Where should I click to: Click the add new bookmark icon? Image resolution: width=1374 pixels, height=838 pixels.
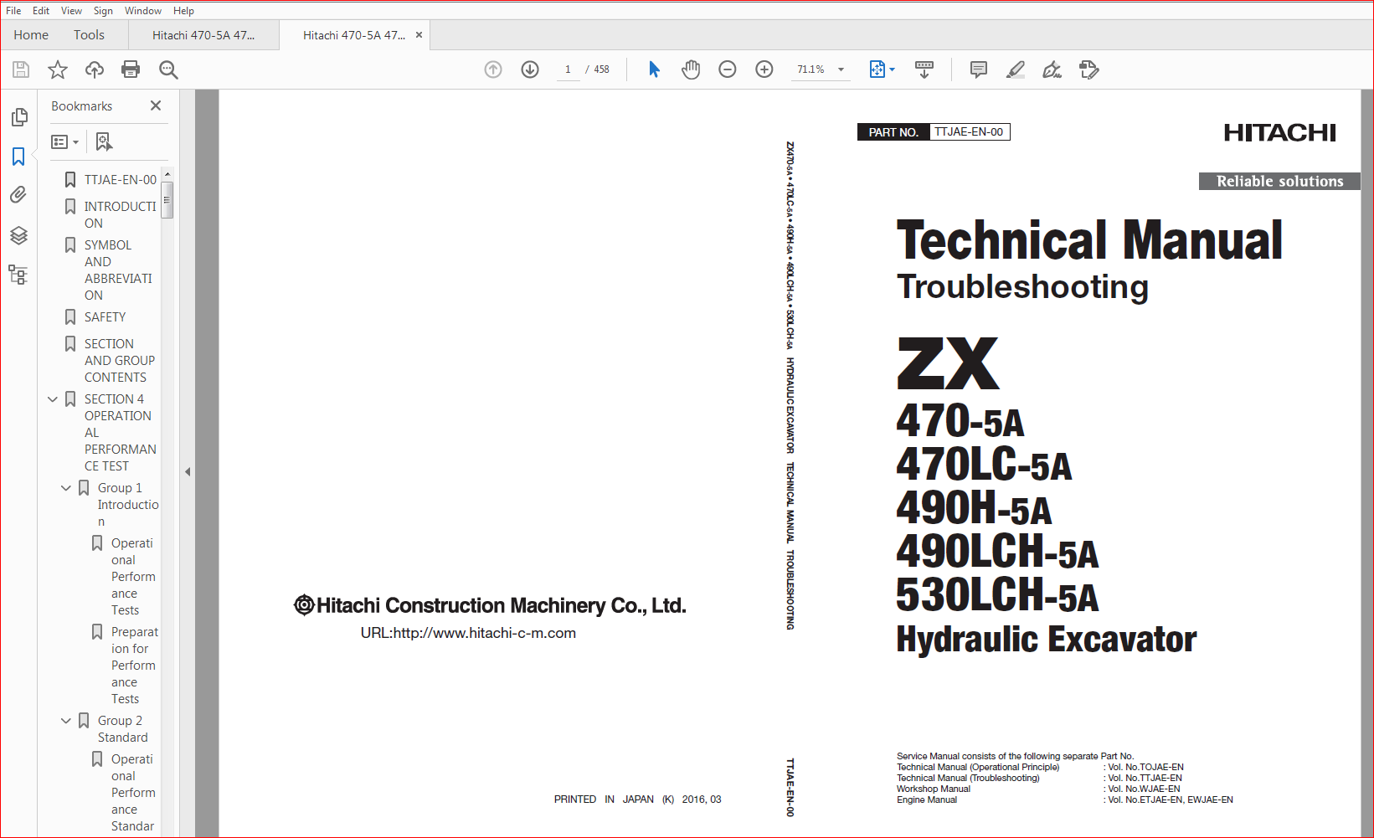click(x=104, y=142)
